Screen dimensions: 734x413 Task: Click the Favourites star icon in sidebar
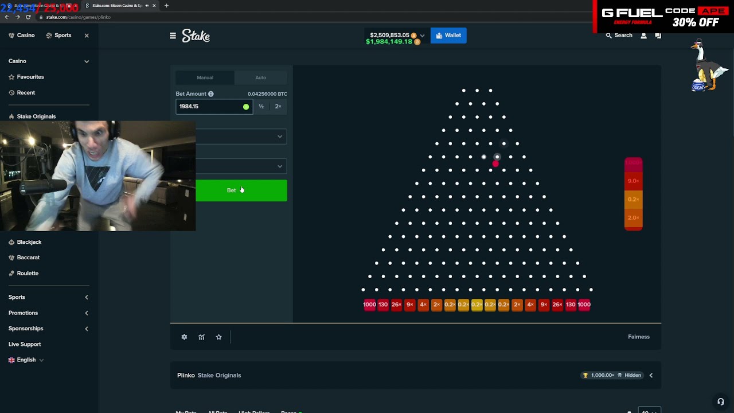tap(11, 77)
